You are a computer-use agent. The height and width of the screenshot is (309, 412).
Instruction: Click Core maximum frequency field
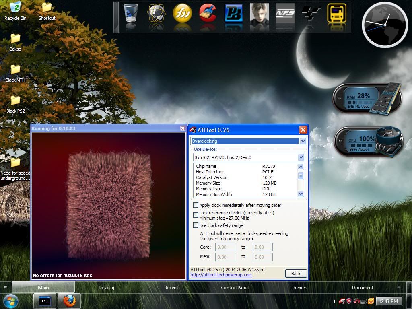[x=262, y=247]
